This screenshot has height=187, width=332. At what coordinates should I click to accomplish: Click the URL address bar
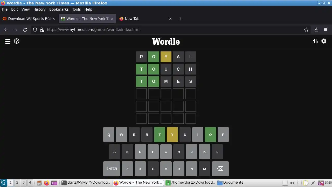click(171, 30)
